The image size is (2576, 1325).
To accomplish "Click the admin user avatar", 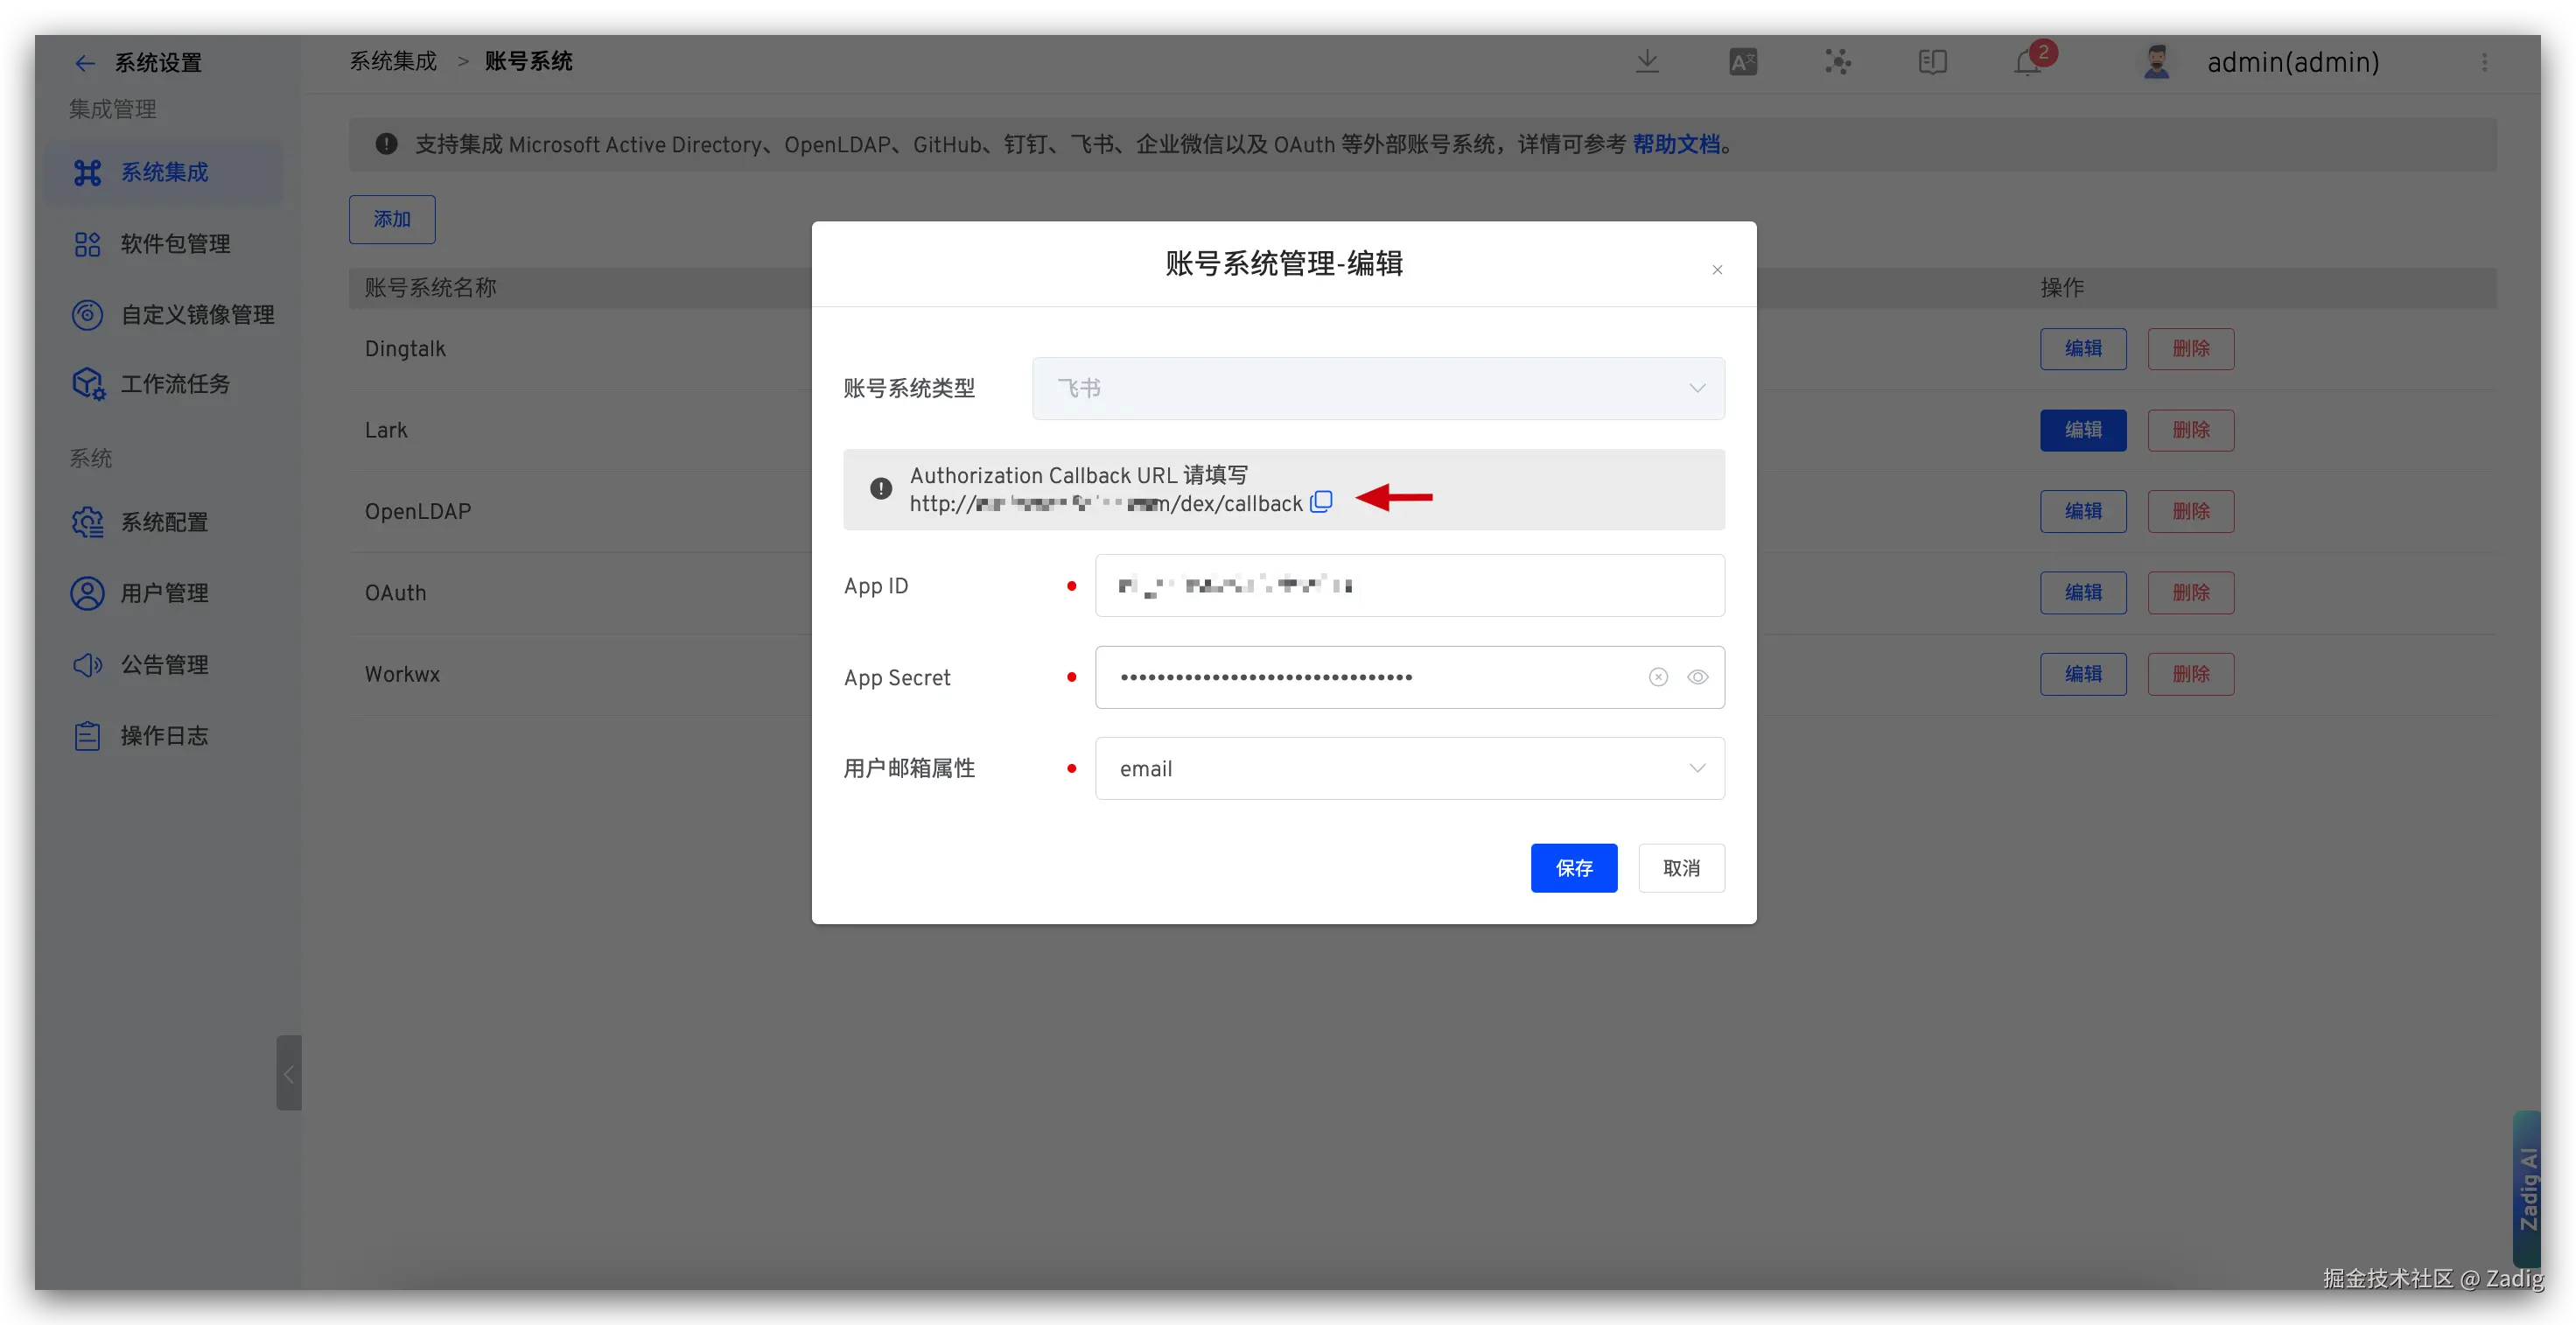I will [x=2157, y=62].
